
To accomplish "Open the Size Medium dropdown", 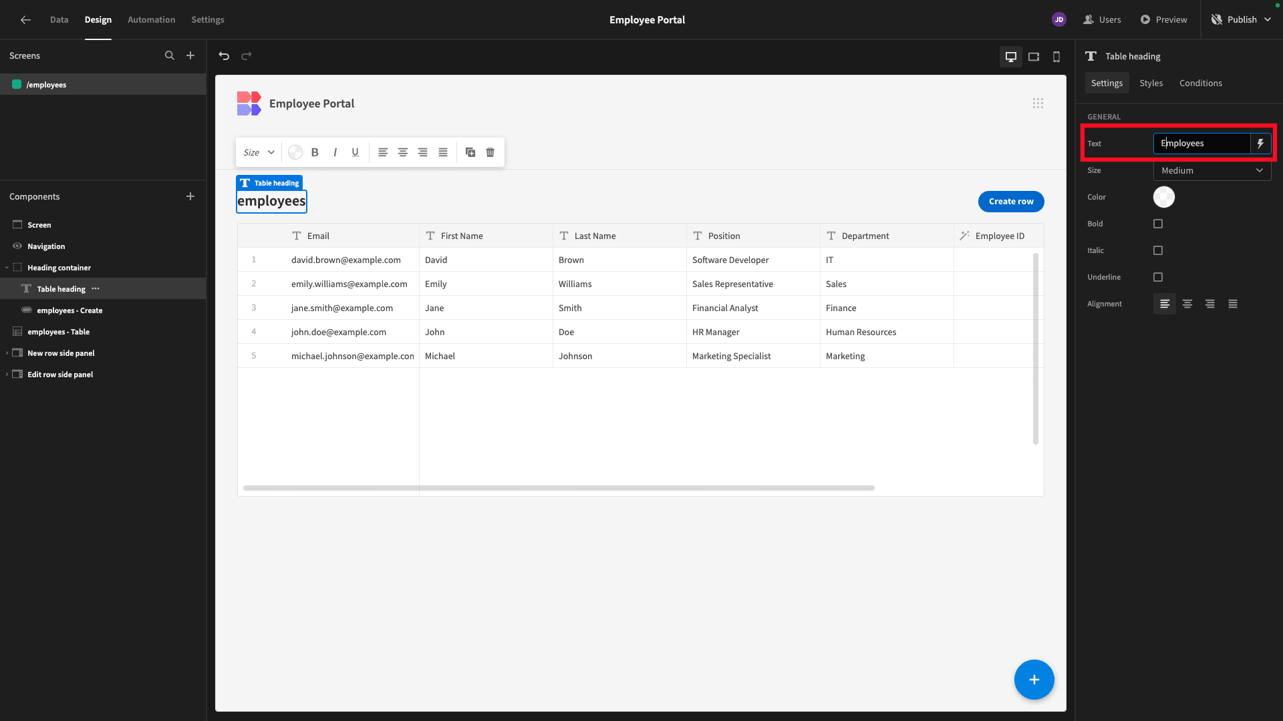I will (x=1212, y=171).
